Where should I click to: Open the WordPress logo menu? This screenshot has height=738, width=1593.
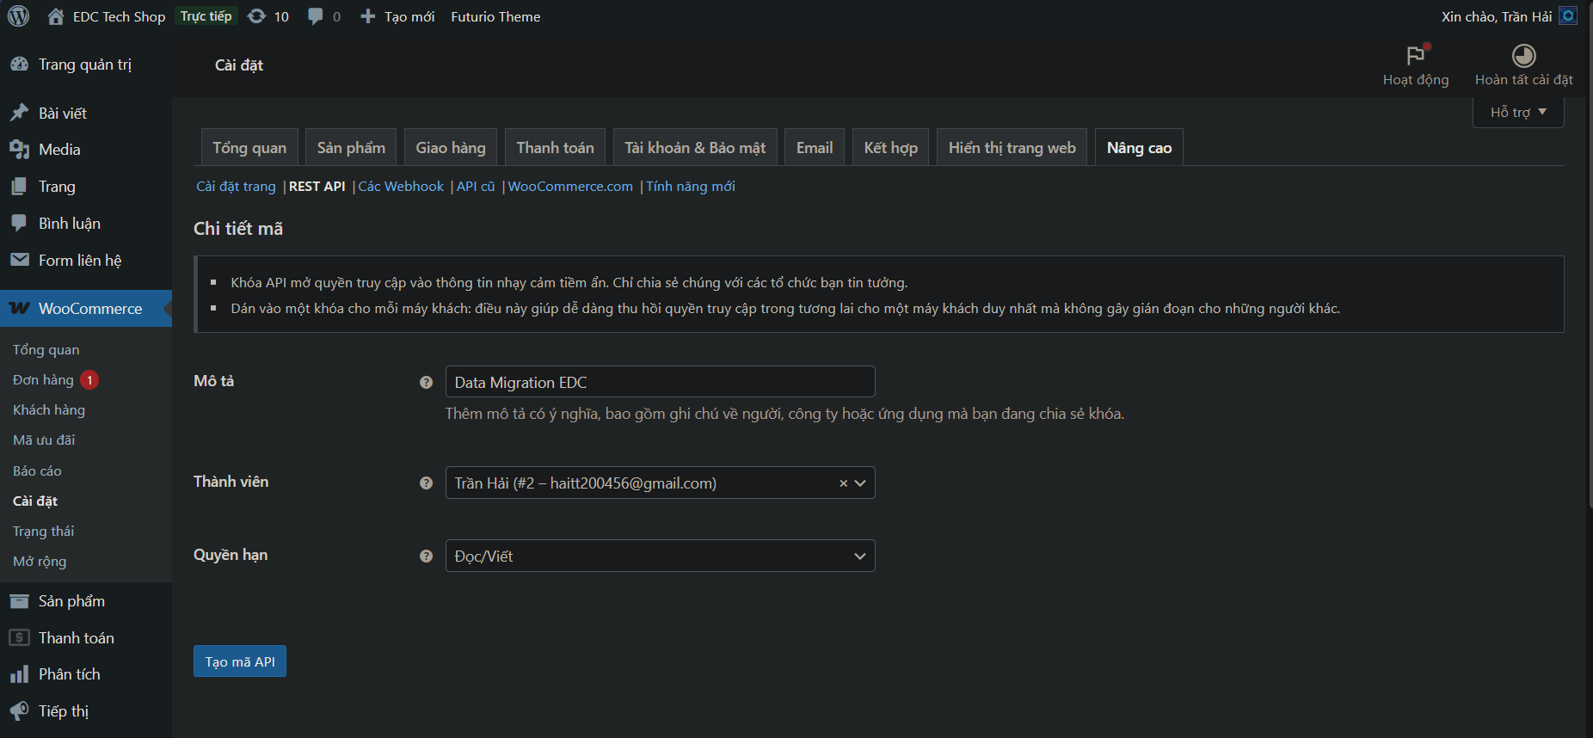(x=18, y=16)
